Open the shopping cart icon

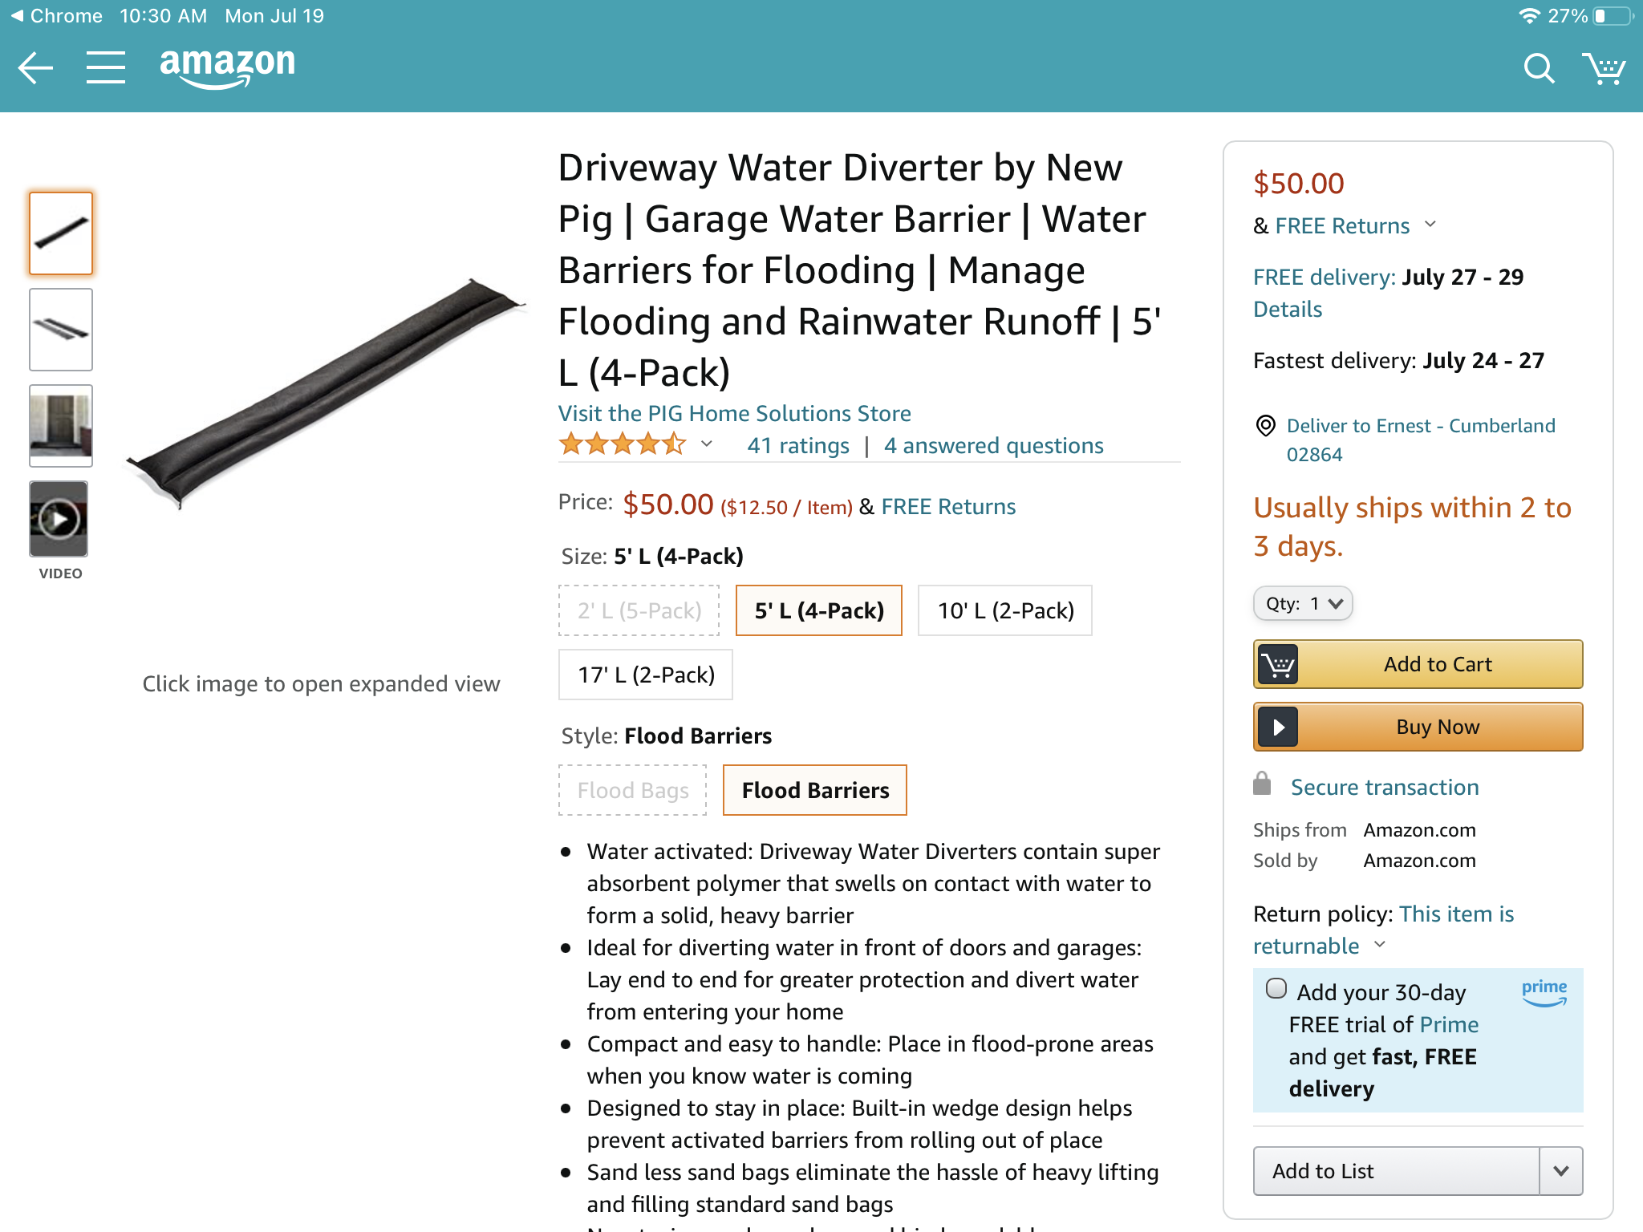point(1603,69)
